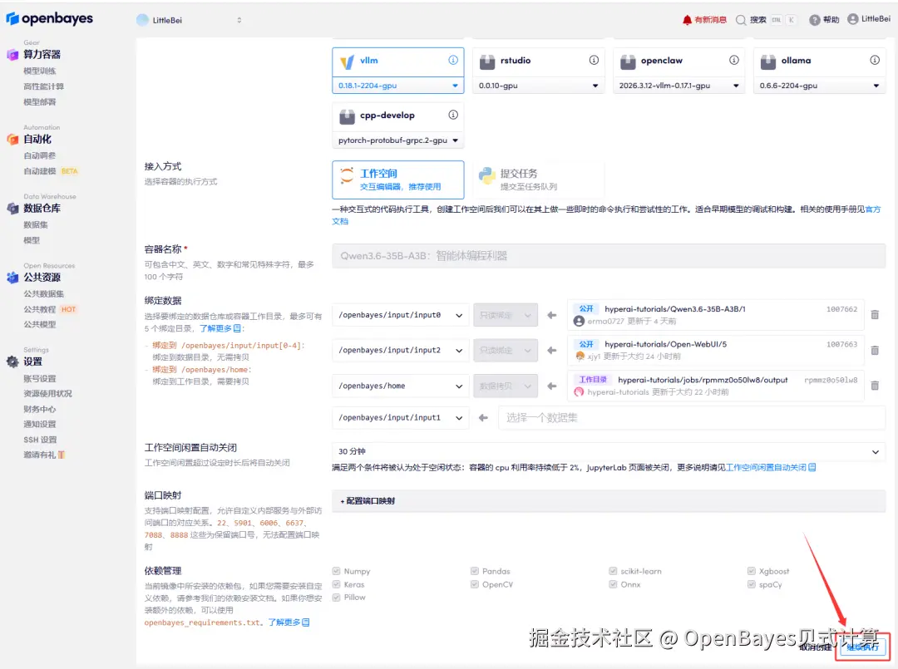Viewport: 898px width, 669px height.
Task: Open 账号设置 in the sidebar
Action: pos(40,379)
